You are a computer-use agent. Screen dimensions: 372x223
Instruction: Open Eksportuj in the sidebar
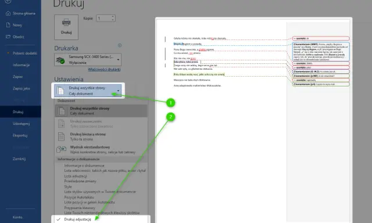(20, 135)
